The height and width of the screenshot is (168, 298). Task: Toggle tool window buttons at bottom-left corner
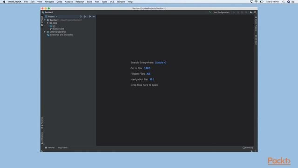click(42, 151)
